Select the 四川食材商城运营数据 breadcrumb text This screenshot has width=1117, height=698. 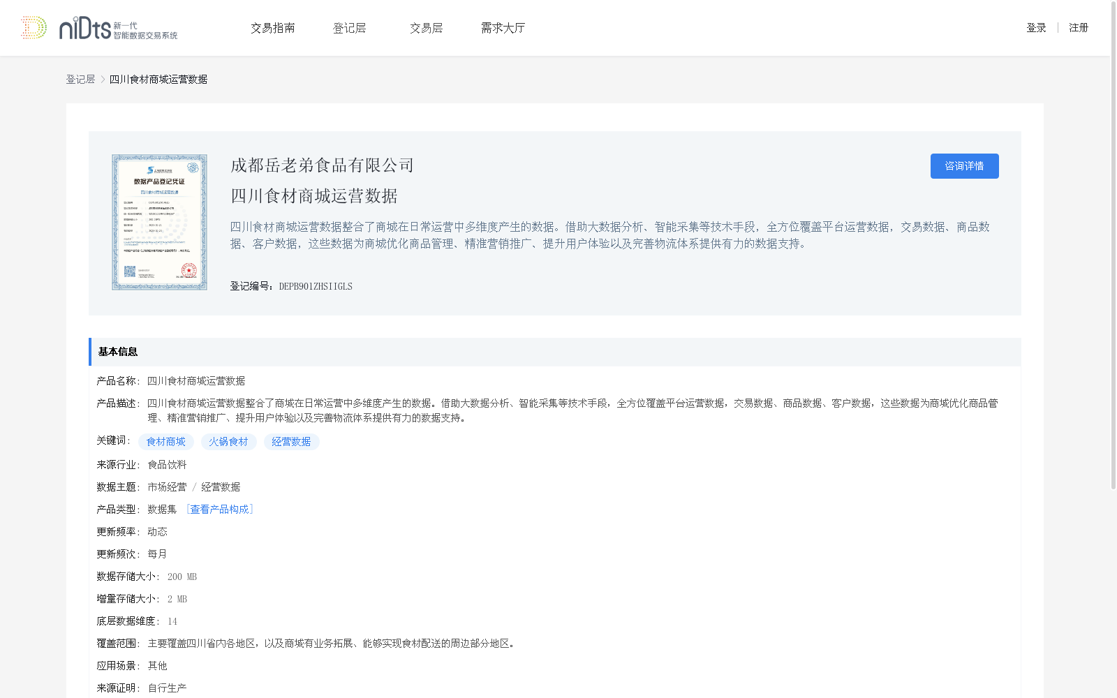[x=158, y=80]
